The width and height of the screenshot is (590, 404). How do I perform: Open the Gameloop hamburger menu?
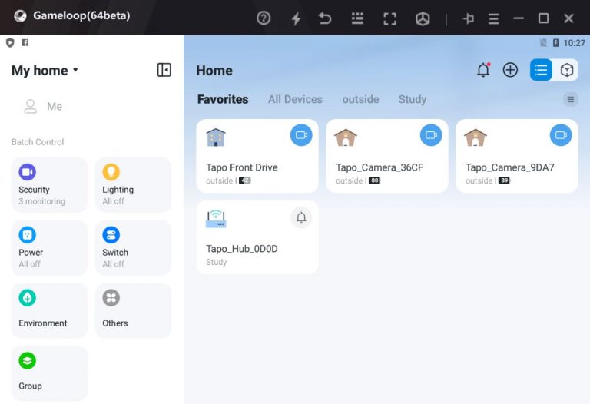coord(493,18)
